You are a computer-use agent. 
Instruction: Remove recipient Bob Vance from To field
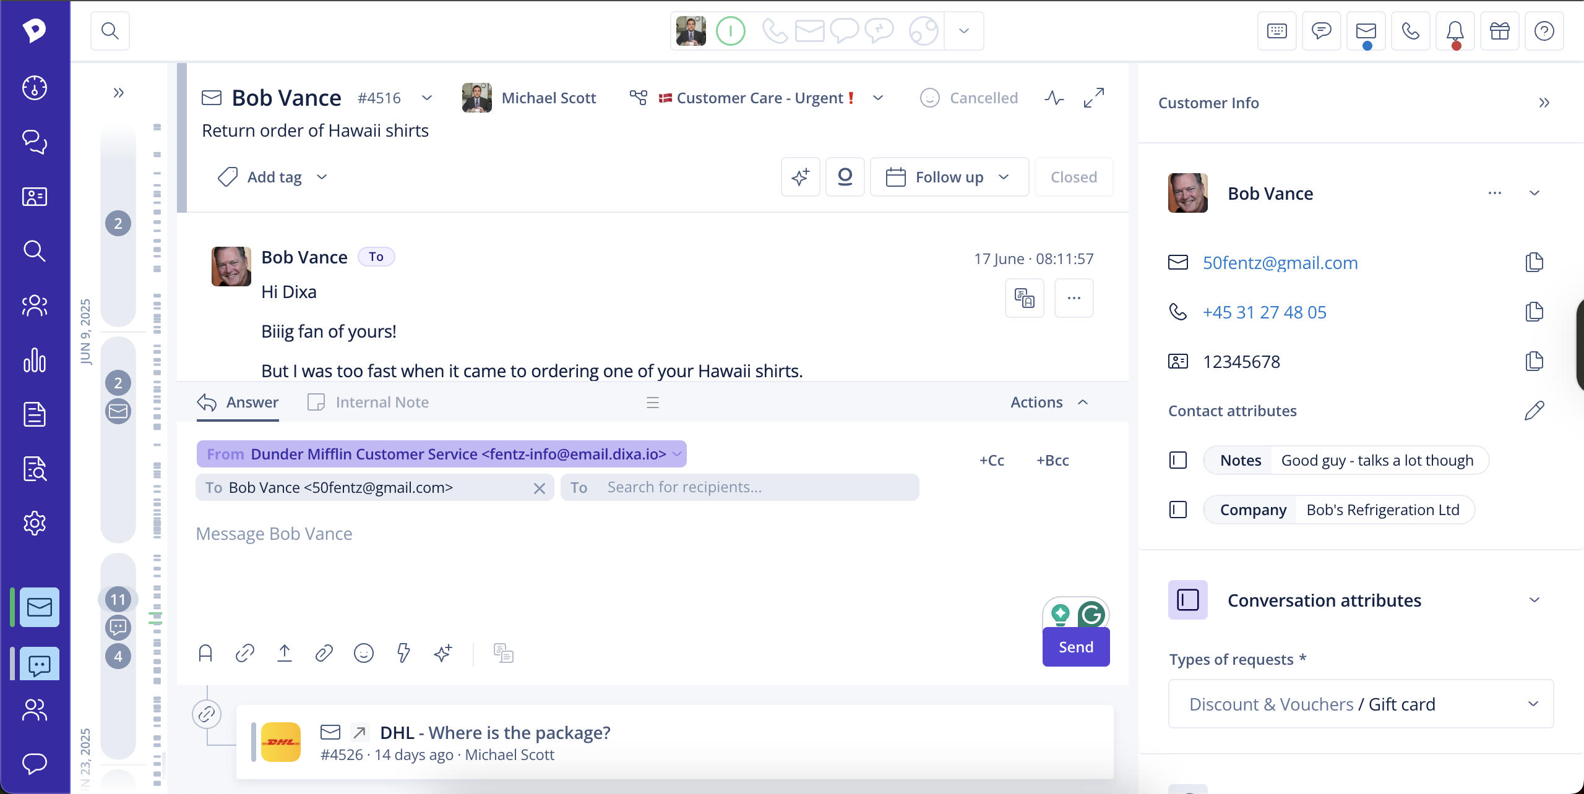point(540,489)
